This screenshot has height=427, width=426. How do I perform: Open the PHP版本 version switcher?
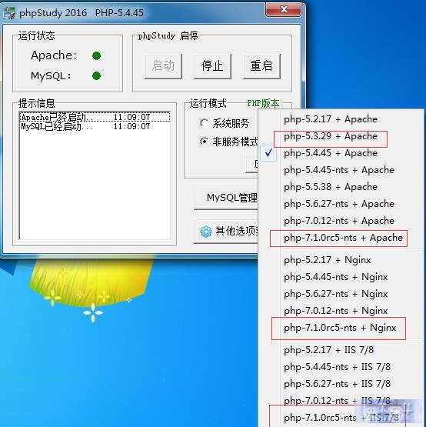pos(263,104)
